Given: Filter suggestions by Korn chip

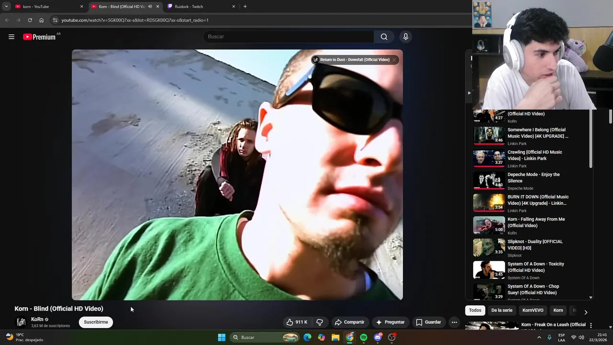Looking at the screenshot, I should (558, 310).
